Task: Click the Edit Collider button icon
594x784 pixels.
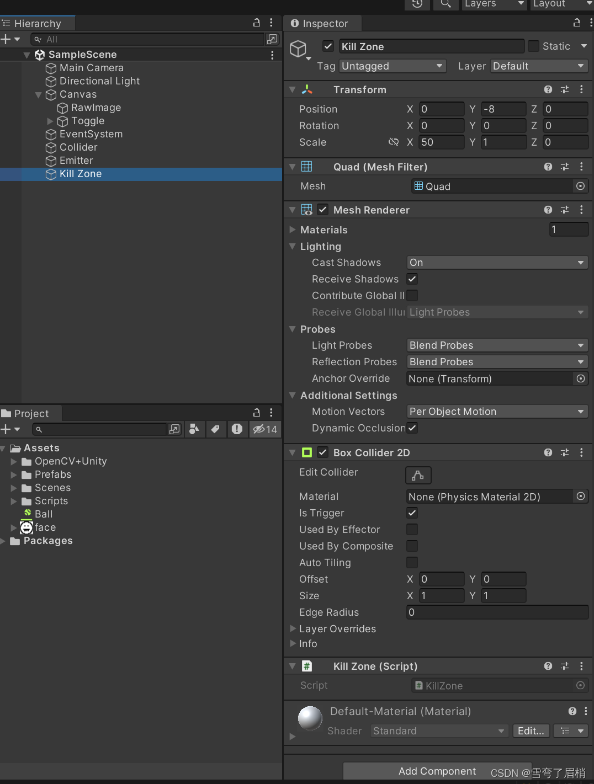Action: click(418, 475)
